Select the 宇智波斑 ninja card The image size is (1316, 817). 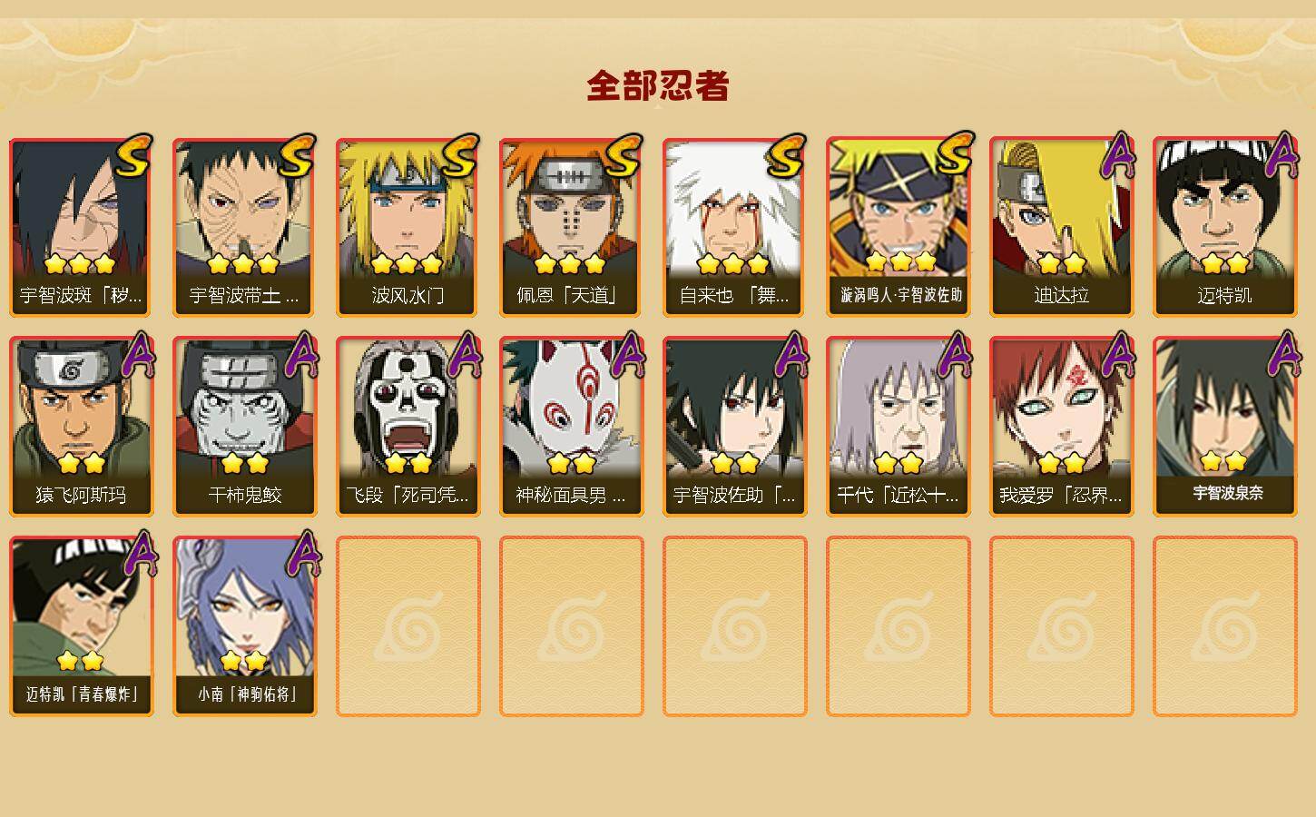[81, 228]
